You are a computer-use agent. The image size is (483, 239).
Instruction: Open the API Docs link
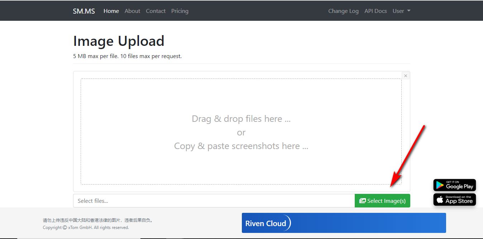point(376,11)
